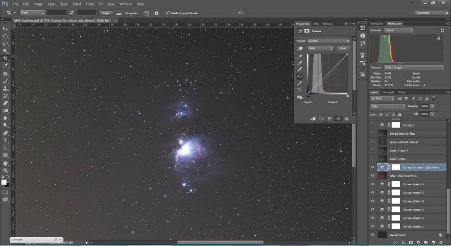Hide the Background layer
Viewport: 451px width, 246px height.
[373, 235]
